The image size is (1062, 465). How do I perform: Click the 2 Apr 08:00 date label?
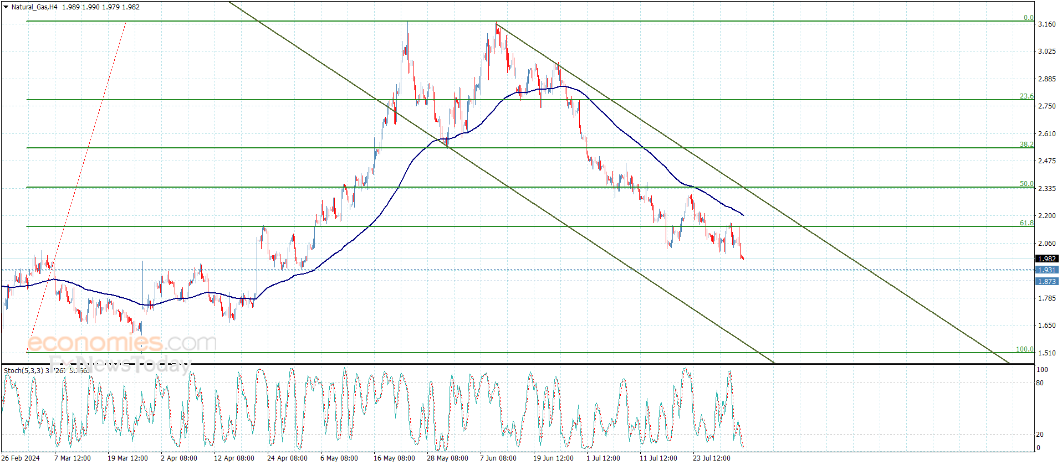(179, 458)
